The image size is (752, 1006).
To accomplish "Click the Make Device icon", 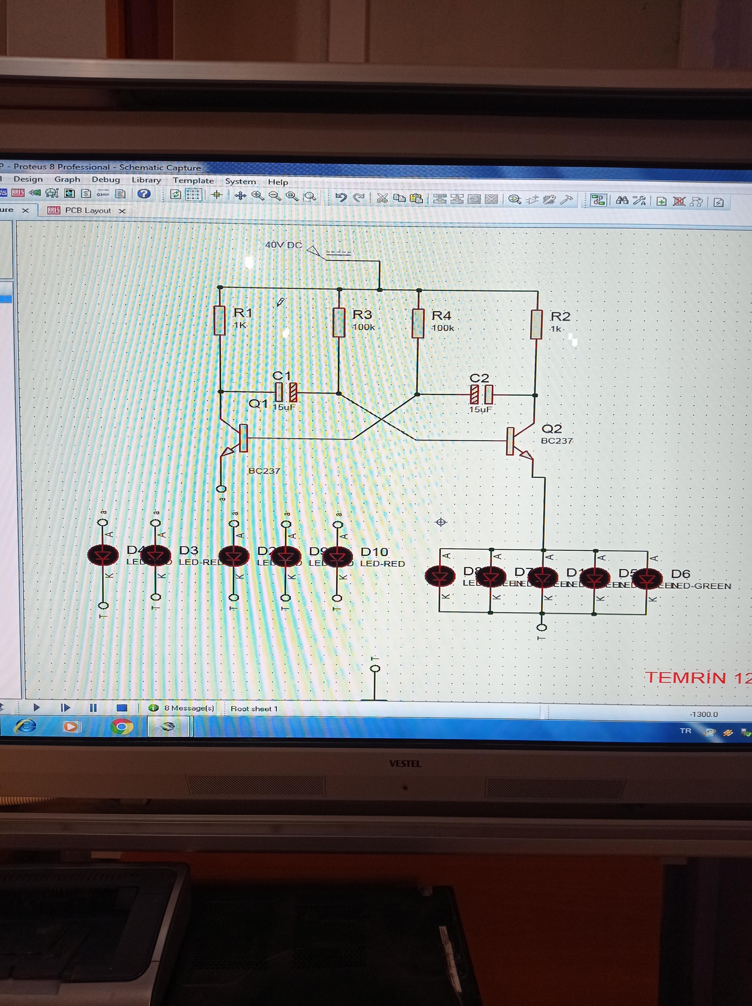I will [x=532, y=200].
